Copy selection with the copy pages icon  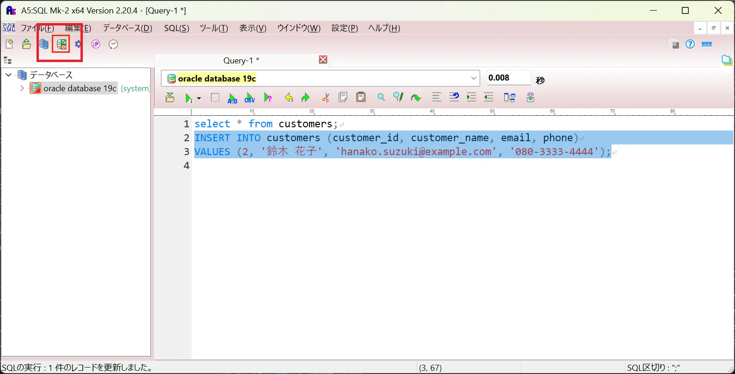[x=343, y=97]
